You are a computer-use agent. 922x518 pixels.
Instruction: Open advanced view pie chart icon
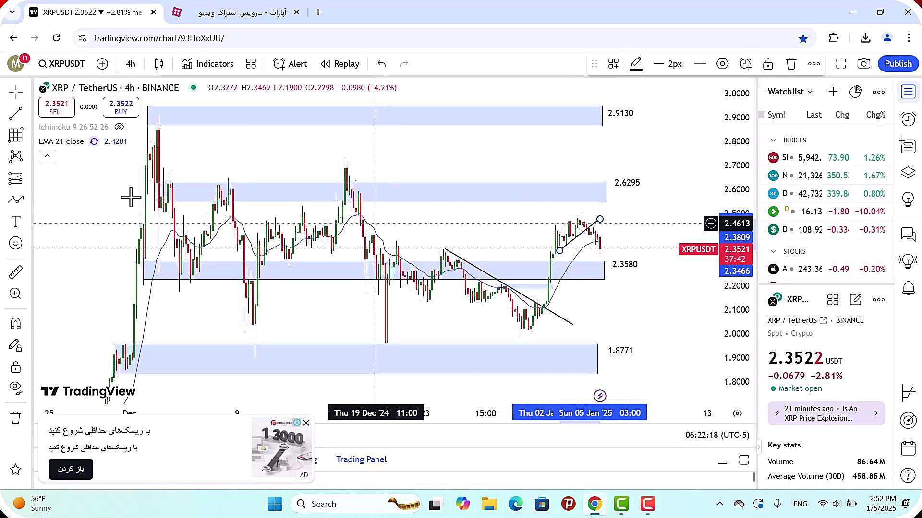click(856, 92)
